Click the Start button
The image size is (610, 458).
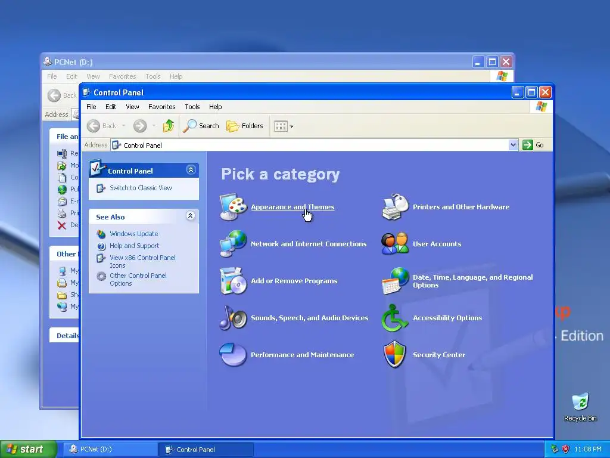click(x=28, y=449)
